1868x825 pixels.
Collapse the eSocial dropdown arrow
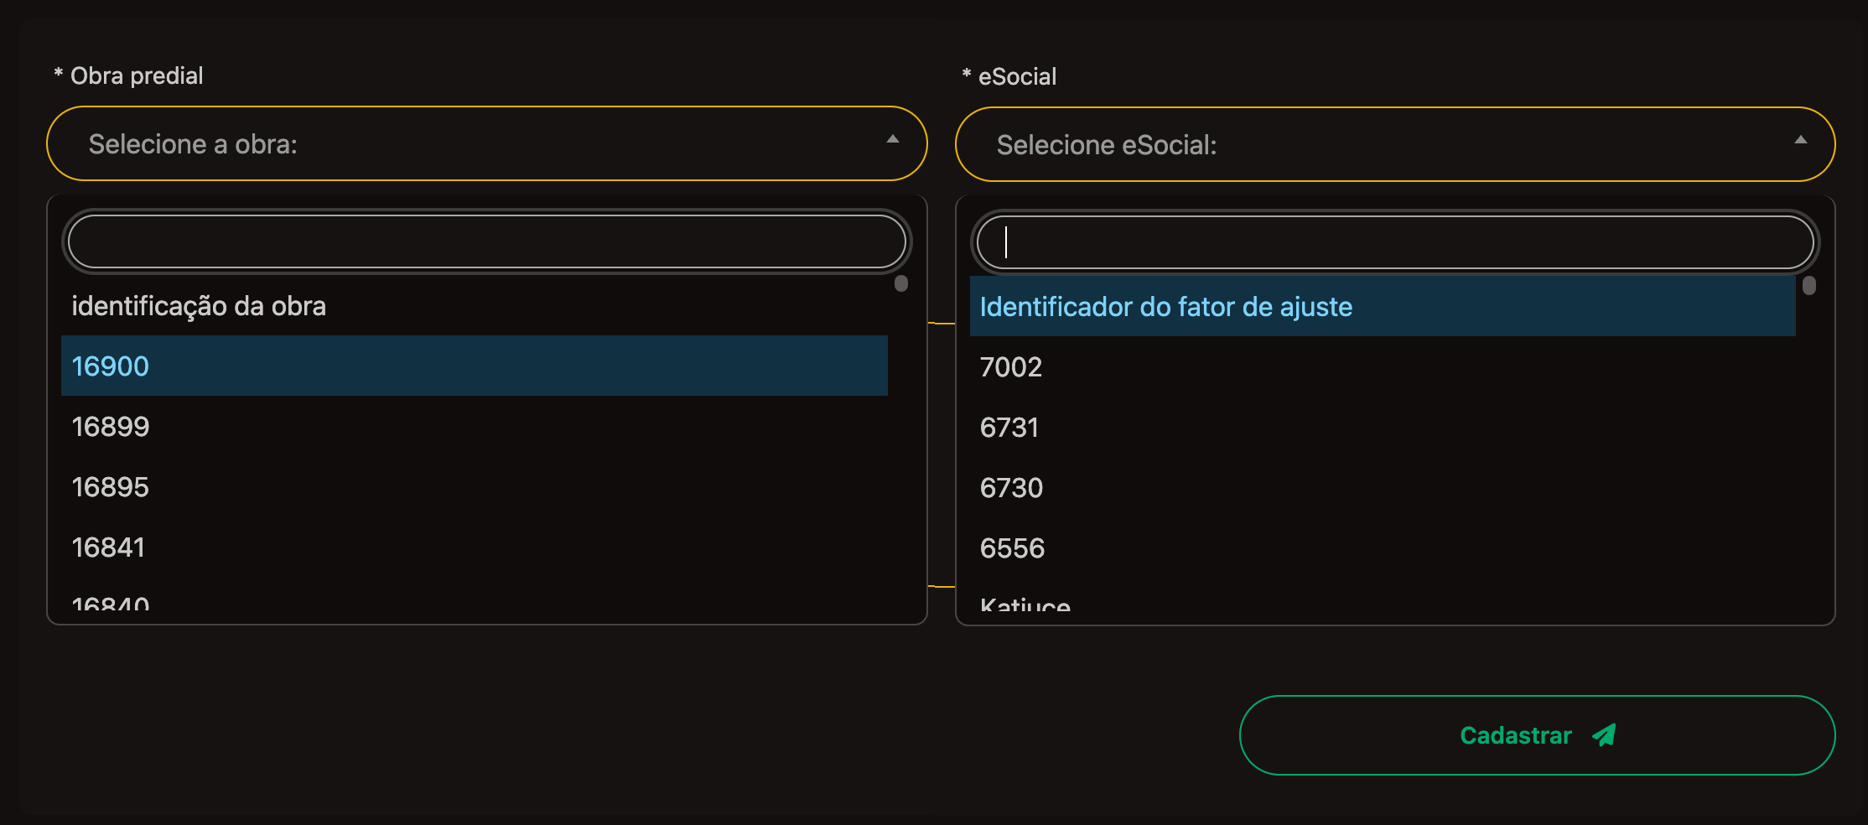[x=1800, y=140]
